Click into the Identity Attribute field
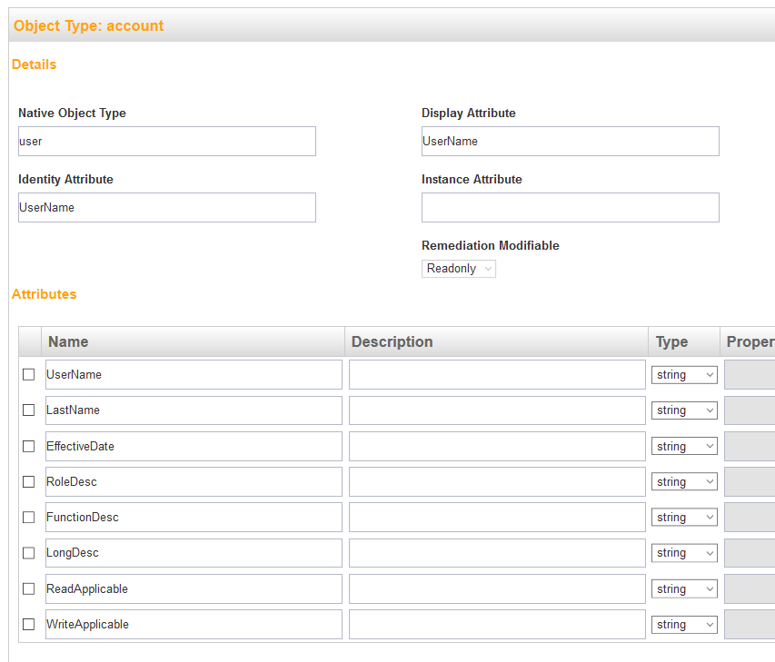Viewport: 775px width, 662px height. 167,208
